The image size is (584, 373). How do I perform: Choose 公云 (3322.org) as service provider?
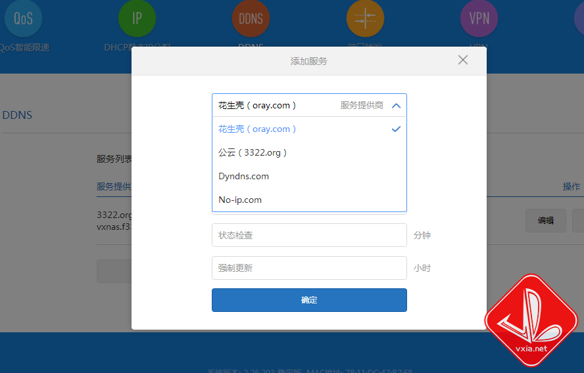click(x=309, y=152)
